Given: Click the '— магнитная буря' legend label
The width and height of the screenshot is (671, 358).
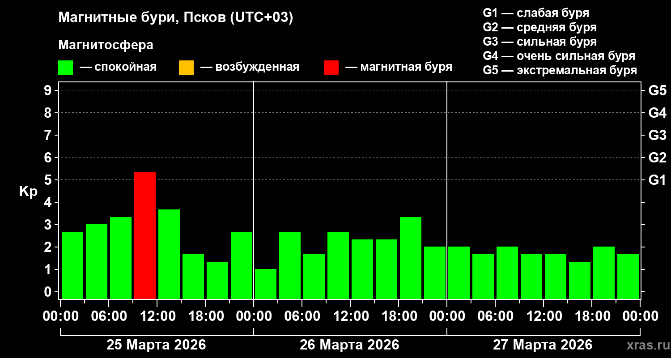Looking at the screenshot, I should pyautogui.click(x=399, y=68).
